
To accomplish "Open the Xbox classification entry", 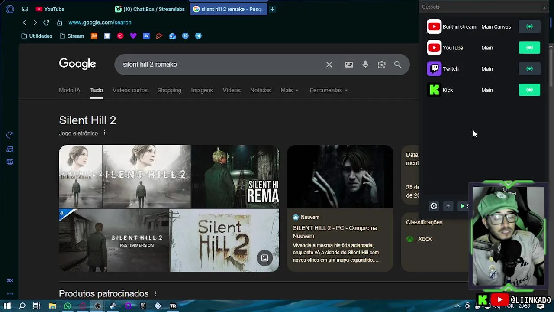I will [419, 239].
